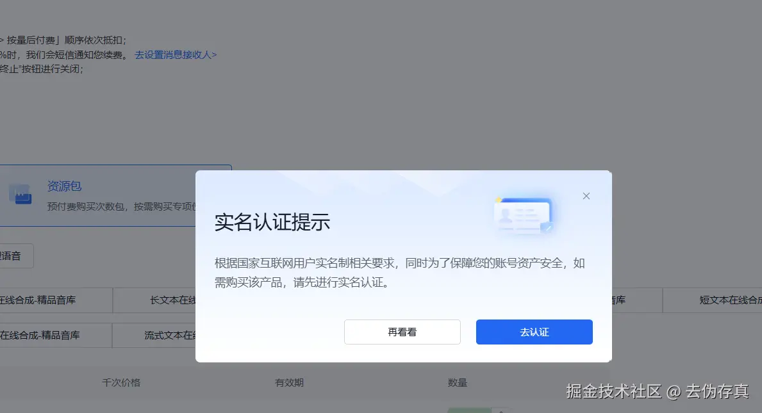762x413 pixels.
Task: Choose the 流式文本在线 option cell
Action: (x=154, y=336)
